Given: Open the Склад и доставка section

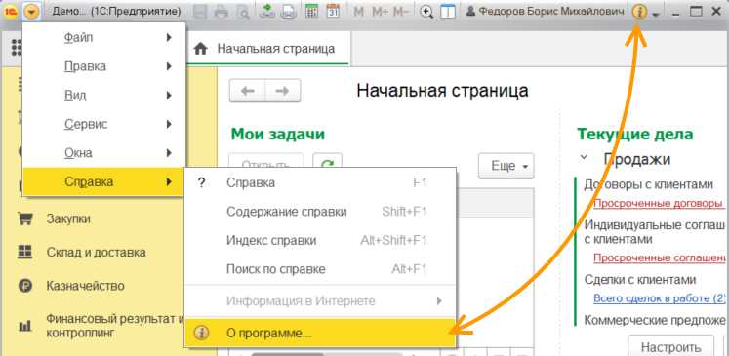Looking at the screenshot, I should [96, 253].
